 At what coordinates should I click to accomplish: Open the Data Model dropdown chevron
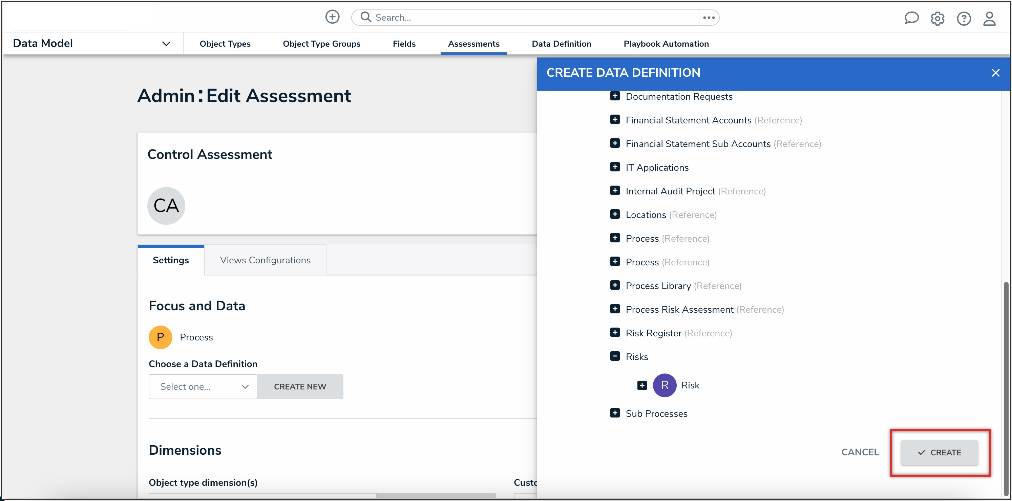click(166, 44)
